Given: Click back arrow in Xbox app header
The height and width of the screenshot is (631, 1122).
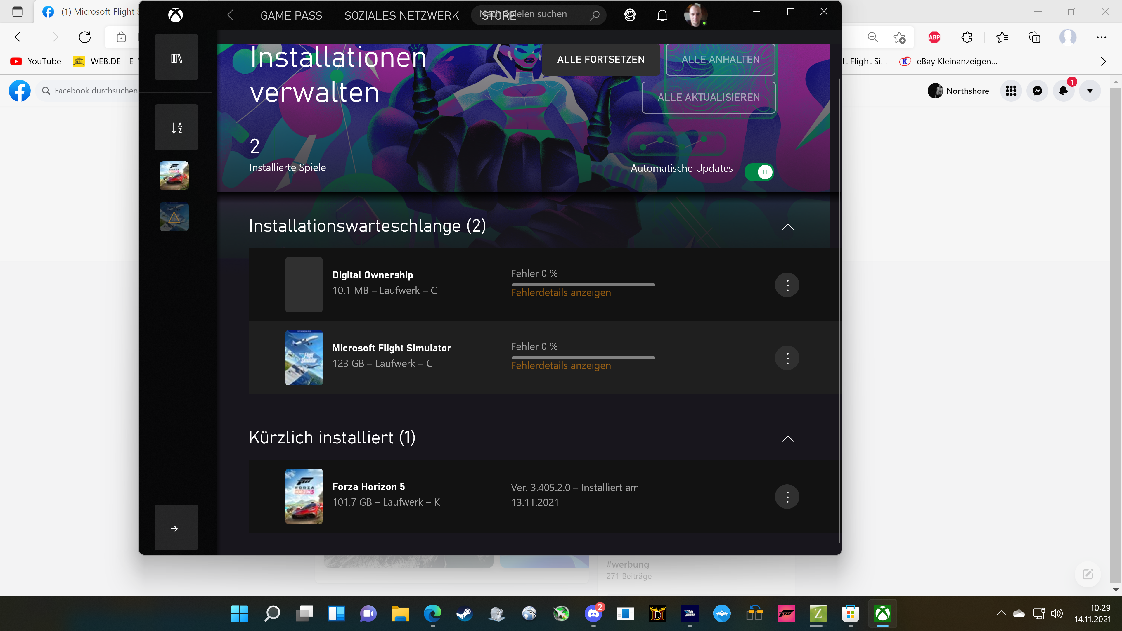Looking at the screenshot, I should [231, 15].
